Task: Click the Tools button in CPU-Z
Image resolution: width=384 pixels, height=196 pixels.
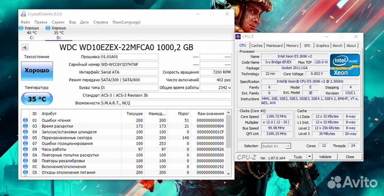Action: (298, 157)
